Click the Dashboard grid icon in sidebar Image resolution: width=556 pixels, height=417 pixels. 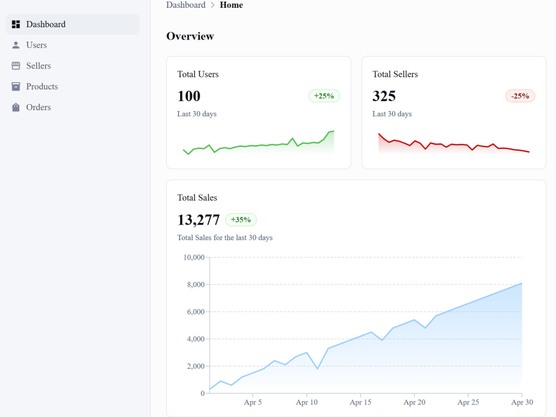16,24
